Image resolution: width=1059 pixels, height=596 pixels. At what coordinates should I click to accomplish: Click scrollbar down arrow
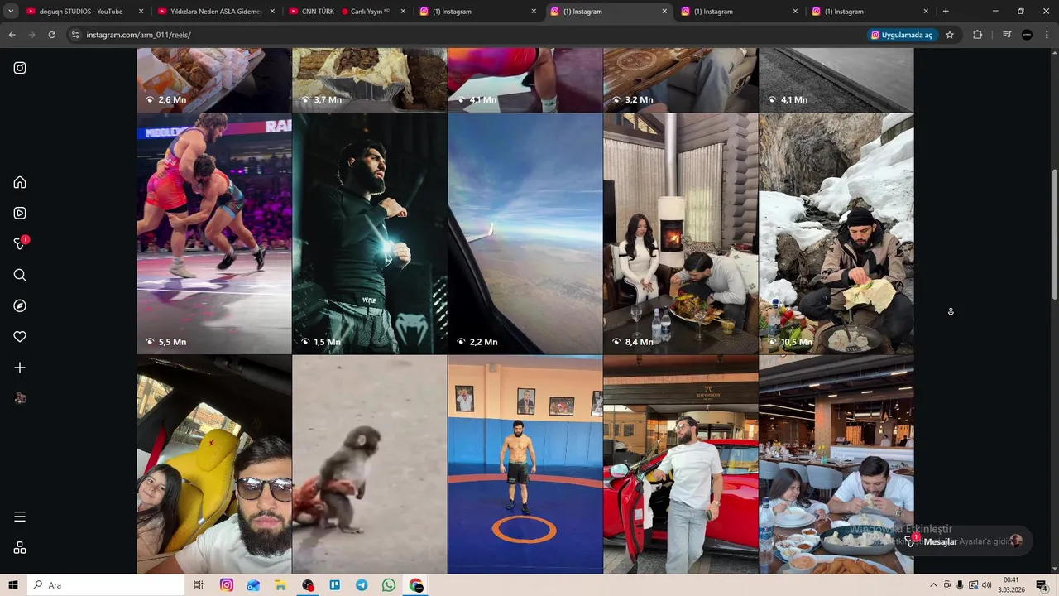pyautogui.click(x=1054, y=569)
